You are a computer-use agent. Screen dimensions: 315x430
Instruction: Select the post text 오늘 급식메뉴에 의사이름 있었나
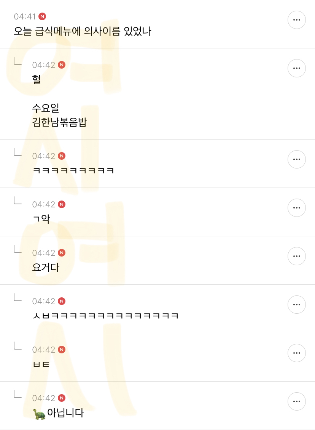click(x=82, y=31)
